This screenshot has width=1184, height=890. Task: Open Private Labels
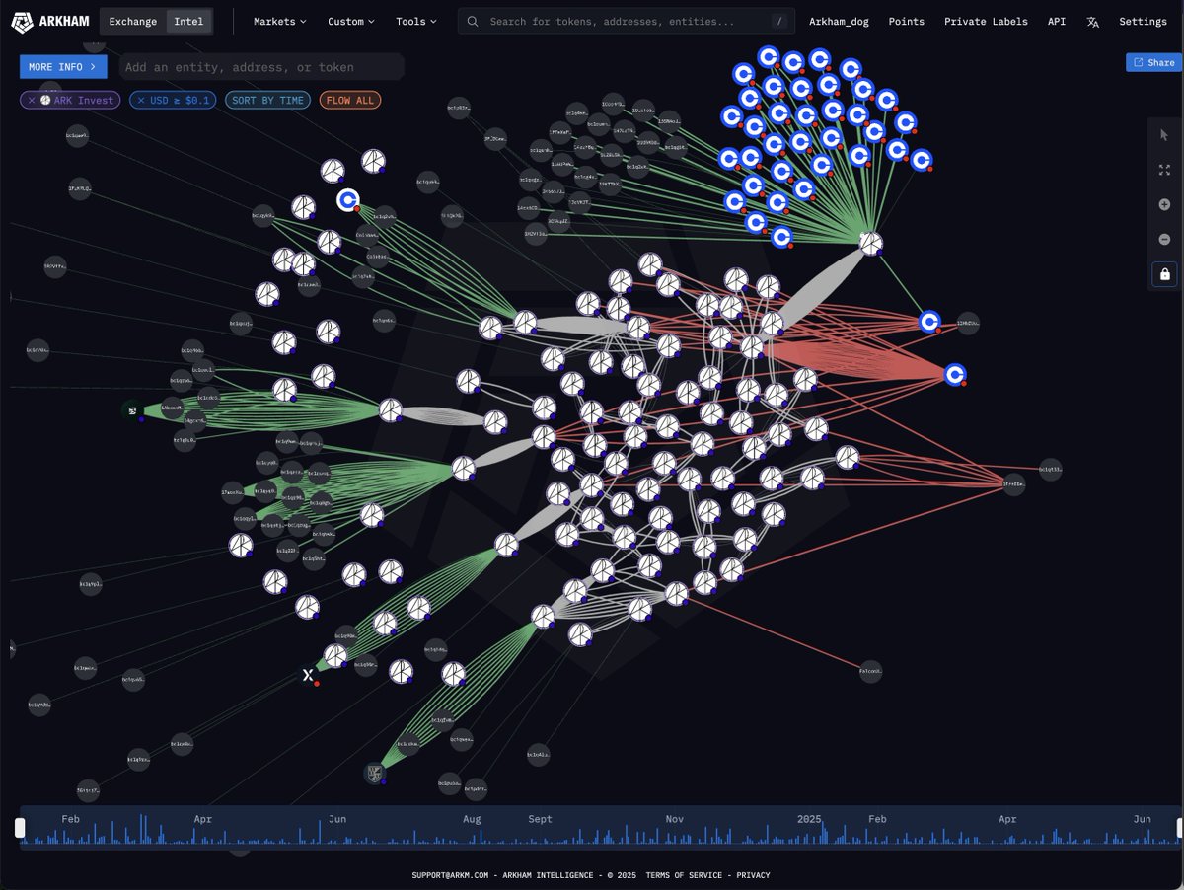point(986,21)
